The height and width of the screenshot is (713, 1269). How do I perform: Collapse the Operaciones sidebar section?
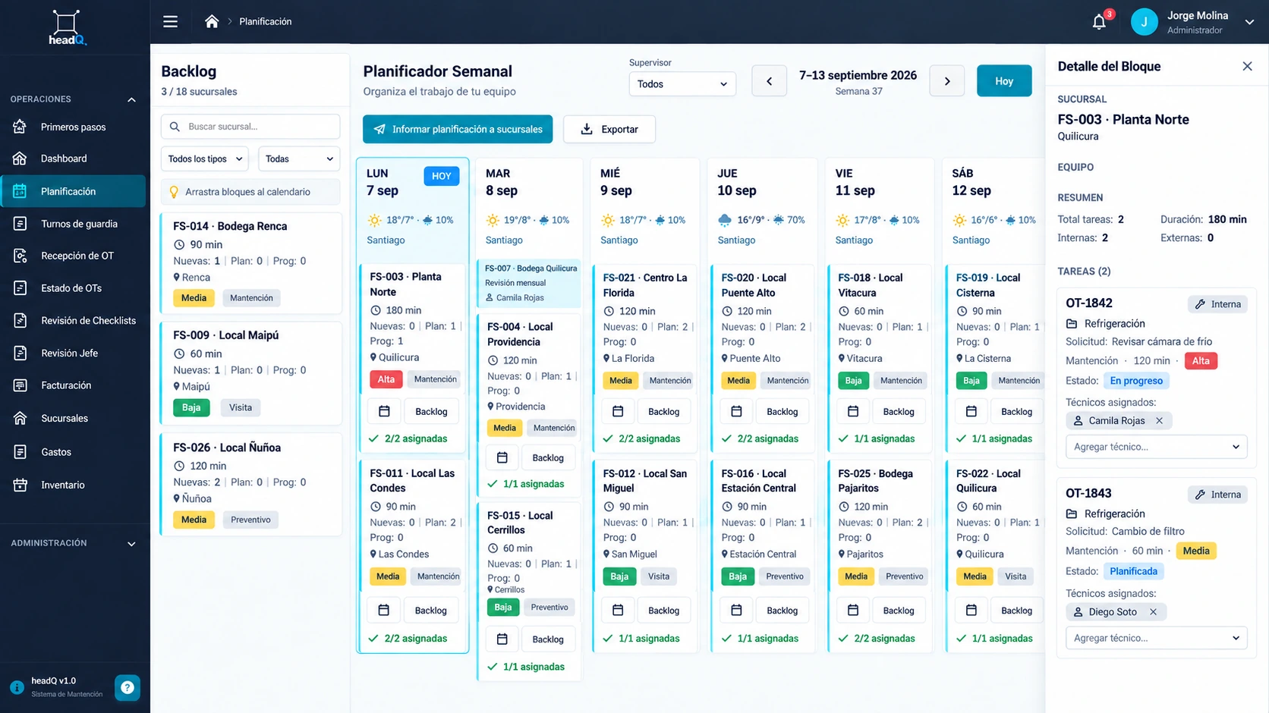(131, 99)
